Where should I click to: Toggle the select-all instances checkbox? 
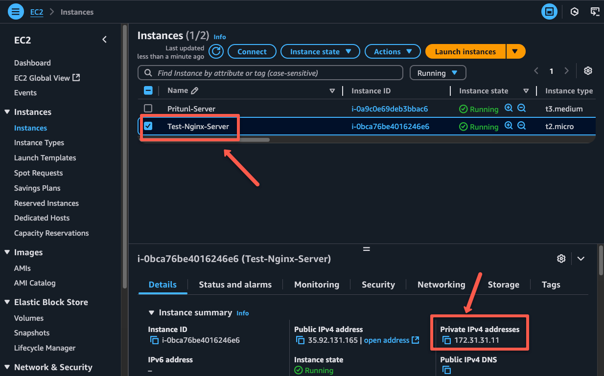(148, 90)
